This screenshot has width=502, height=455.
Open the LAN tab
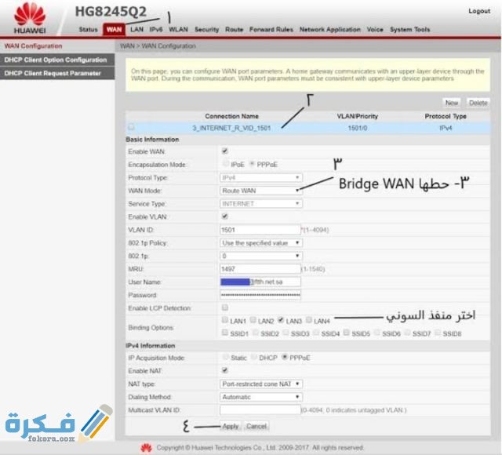coord(136,30)
